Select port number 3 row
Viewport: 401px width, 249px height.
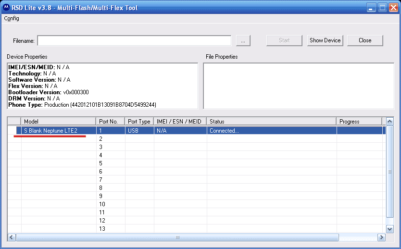pyautogui.click(x=196, y=147)
